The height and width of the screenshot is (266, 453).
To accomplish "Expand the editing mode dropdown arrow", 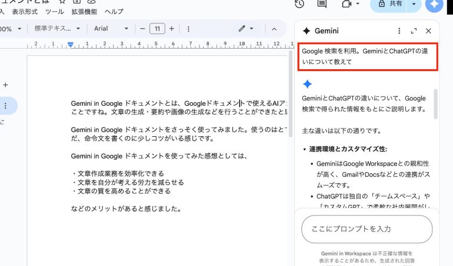I will tap(251, 29).
